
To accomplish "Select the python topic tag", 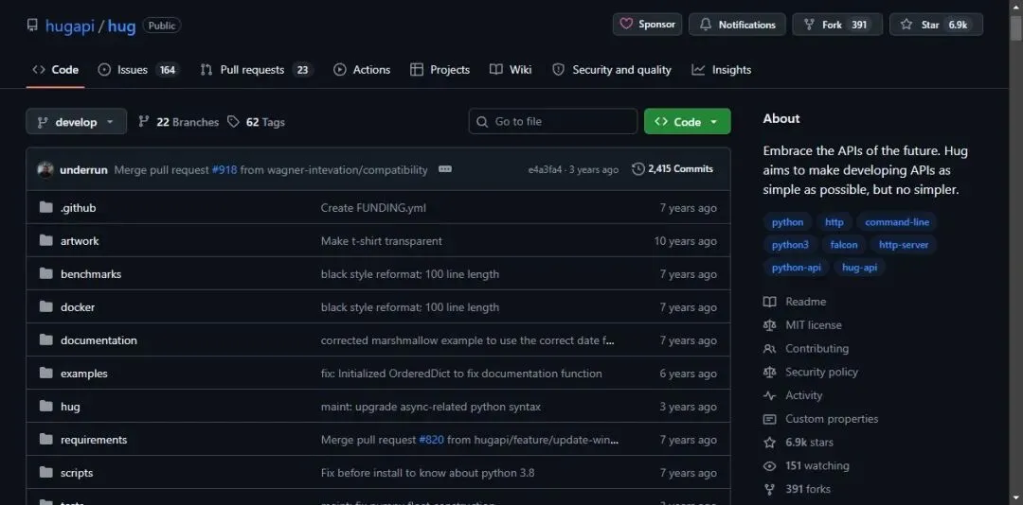I will pyautogui.click(x=787, y=222).
